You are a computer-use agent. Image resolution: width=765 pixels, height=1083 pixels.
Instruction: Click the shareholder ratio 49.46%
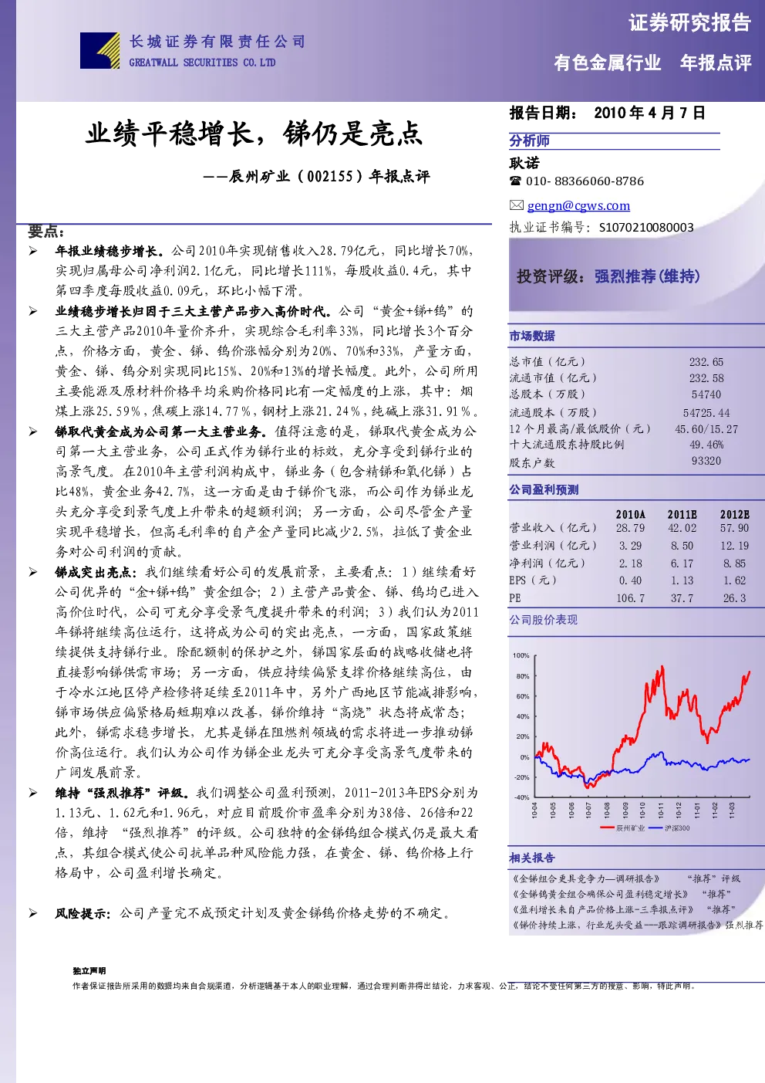coord(706,445)
